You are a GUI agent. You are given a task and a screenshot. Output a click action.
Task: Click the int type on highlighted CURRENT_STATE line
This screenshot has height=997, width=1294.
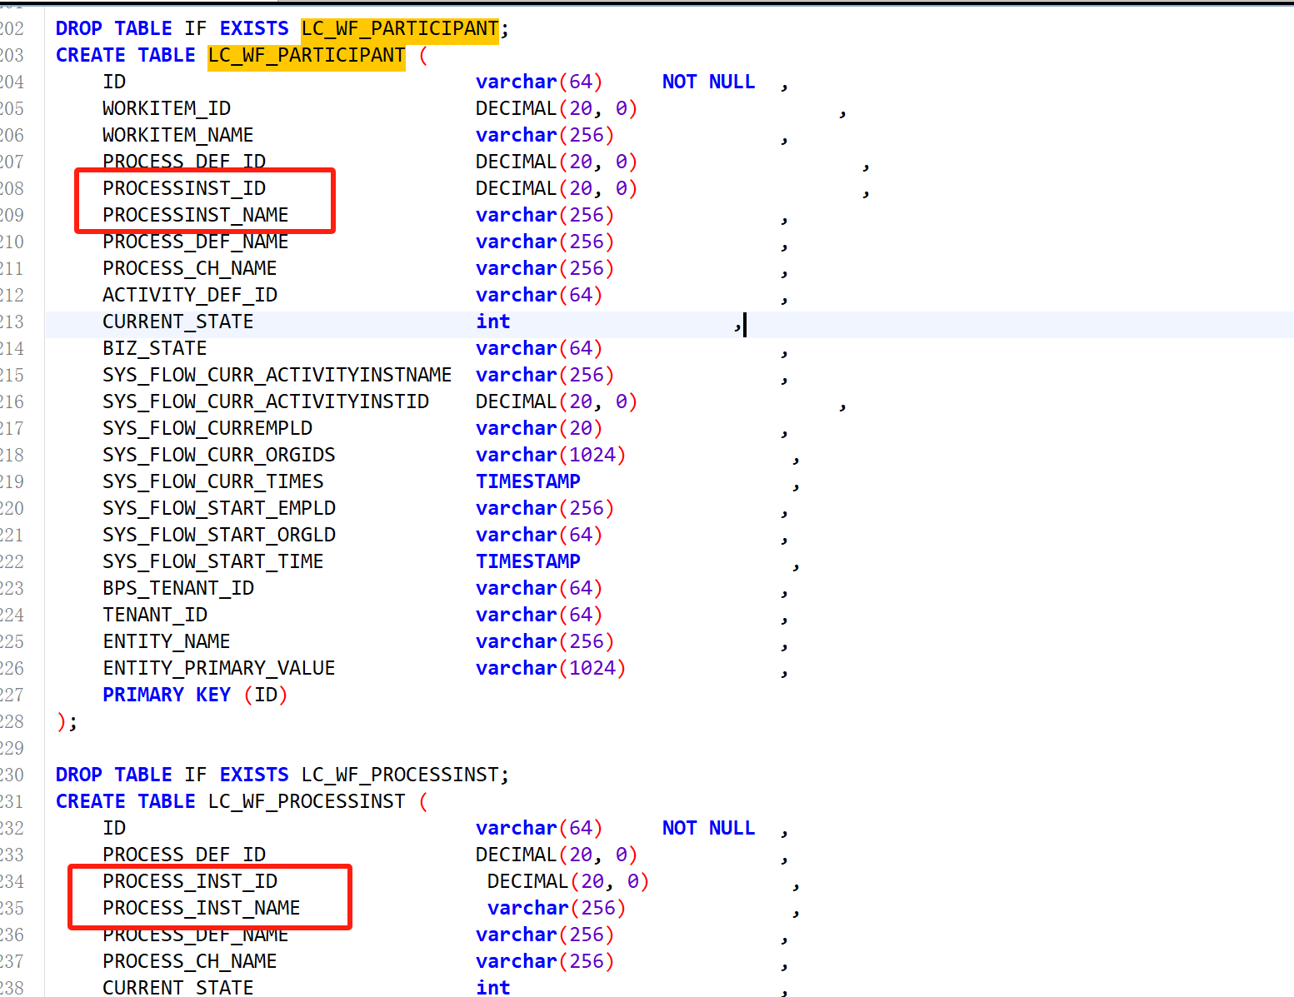click(x=492, y=322)
